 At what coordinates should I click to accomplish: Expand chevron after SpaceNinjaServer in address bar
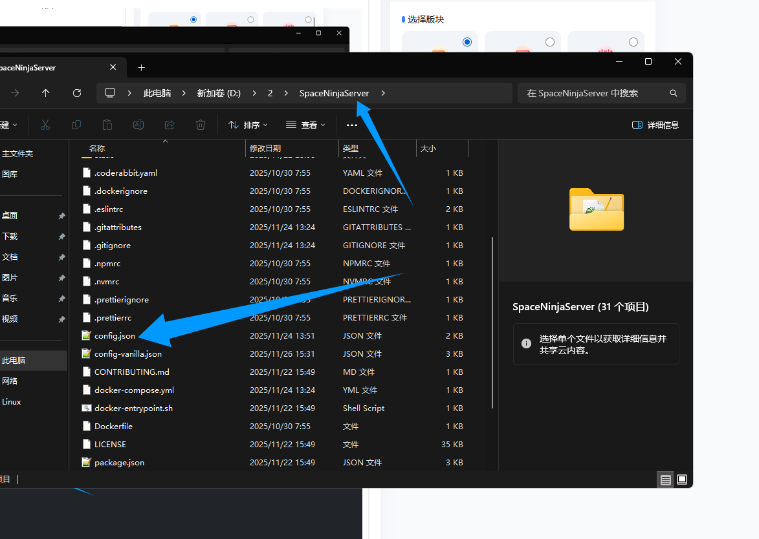[x=383, y=93]
